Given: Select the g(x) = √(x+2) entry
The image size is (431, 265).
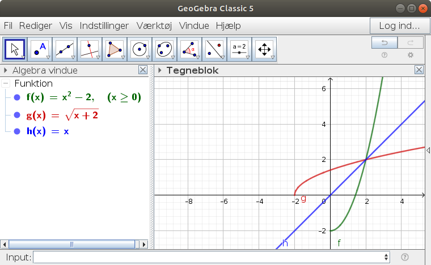Looking at the screenshot, I should tap(62, 115).
